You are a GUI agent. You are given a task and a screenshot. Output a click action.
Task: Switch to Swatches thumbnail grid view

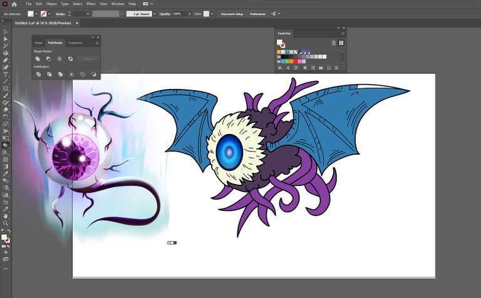coord(341,43)
